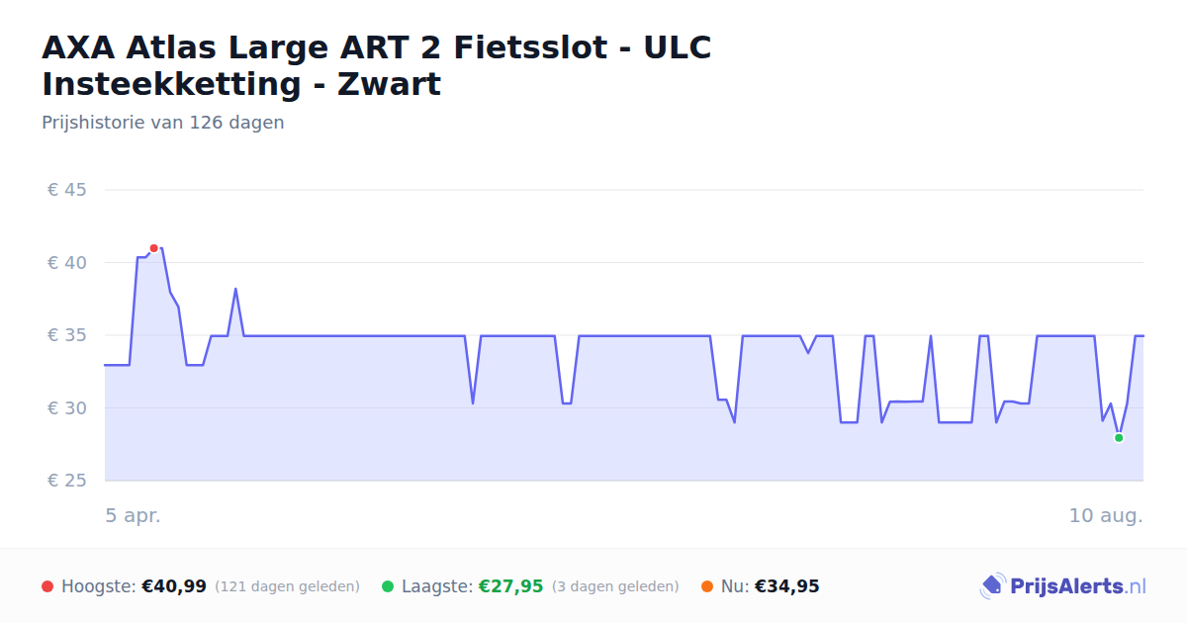Open the PrijsAlerts.nl brand link
The image size is (1187, 623).
pyautogui.click(x=1063, y=586)
